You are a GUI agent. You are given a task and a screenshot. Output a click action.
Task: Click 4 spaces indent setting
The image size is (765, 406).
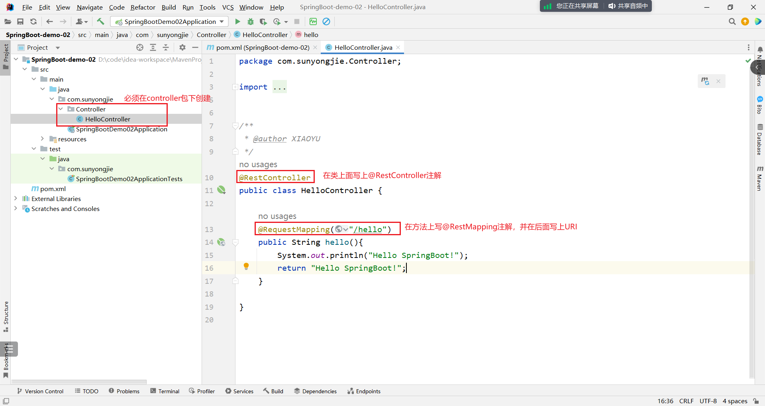point(735,401)
